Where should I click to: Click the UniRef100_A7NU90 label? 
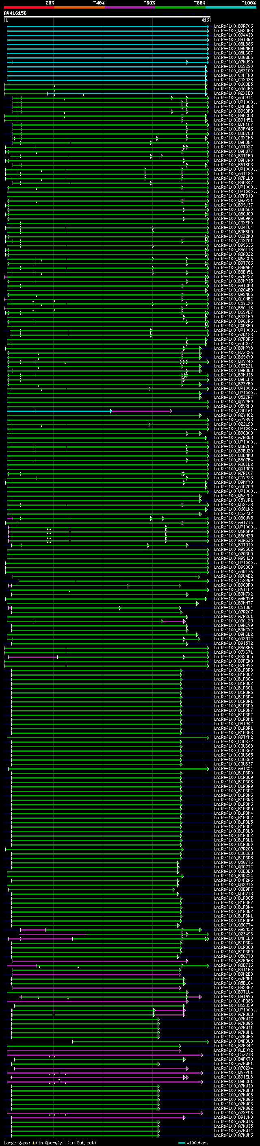tap(233, 62)
